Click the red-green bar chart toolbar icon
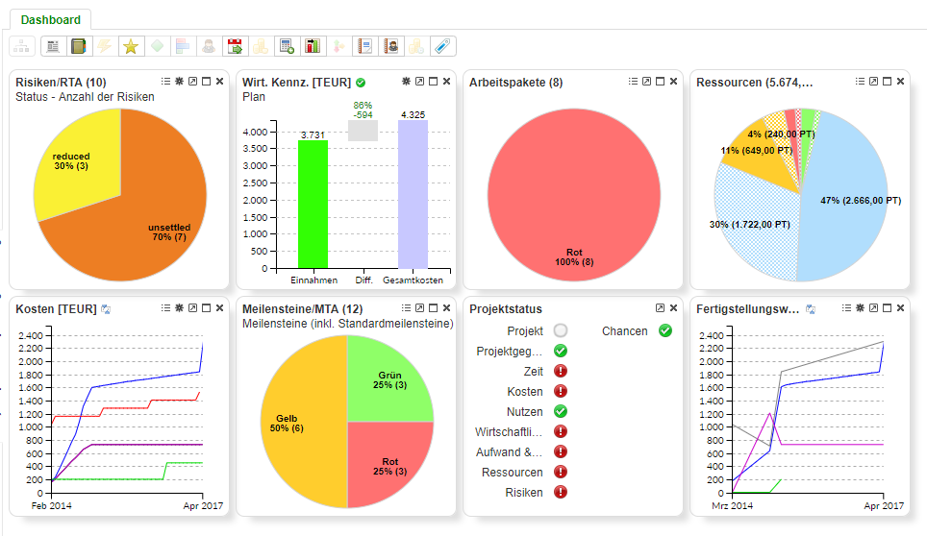The height and width of the screenshot is (536, 927). click(313, 46)
